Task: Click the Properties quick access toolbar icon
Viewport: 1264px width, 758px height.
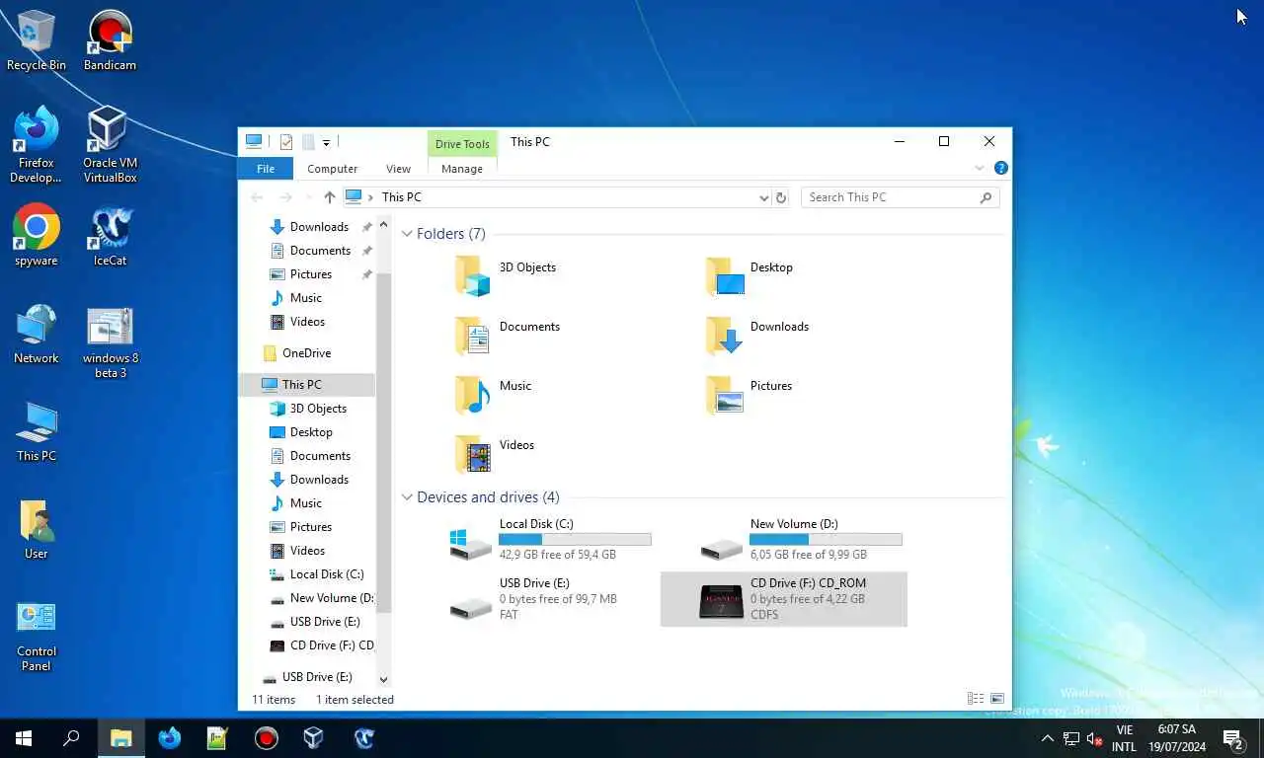Action: tap(286, 142)
